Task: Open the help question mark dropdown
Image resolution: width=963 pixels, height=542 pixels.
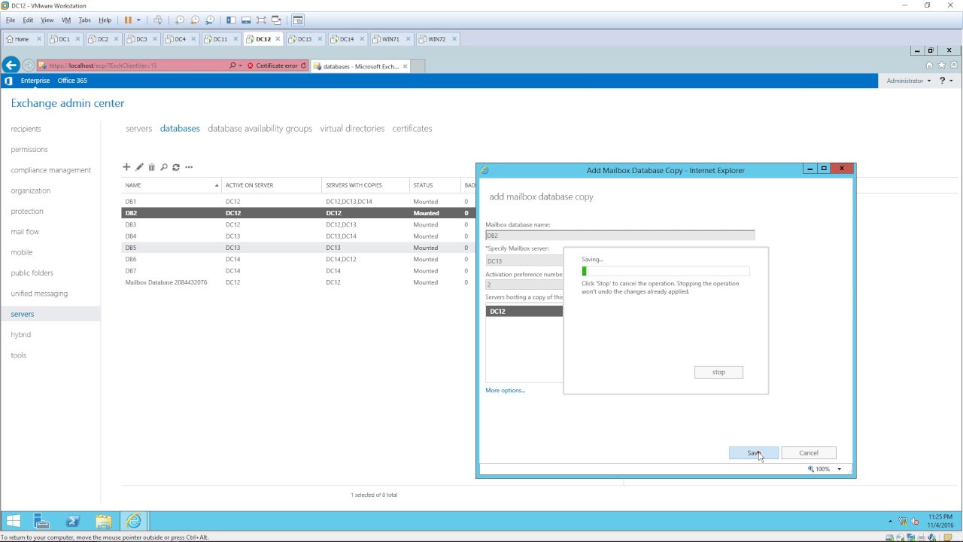Action: tap(946, 81)
